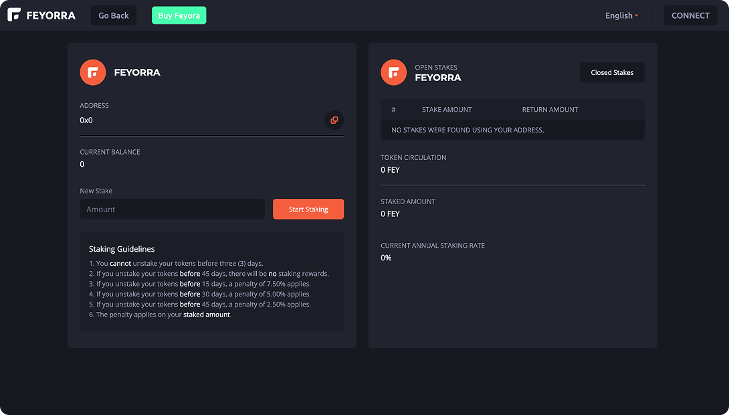This screenshot has height=415, width=729.
Task: Connect wallet via the CONNECT button
Action: tap(690, 15)
